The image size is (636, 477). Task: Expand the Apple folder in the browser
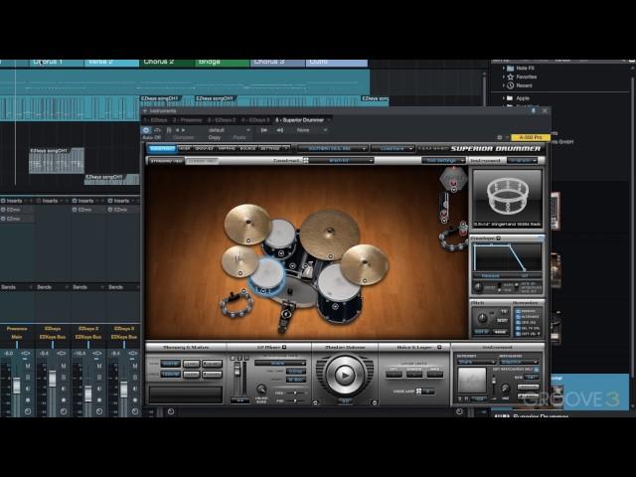pyautogui.click(x=504, y=98)
